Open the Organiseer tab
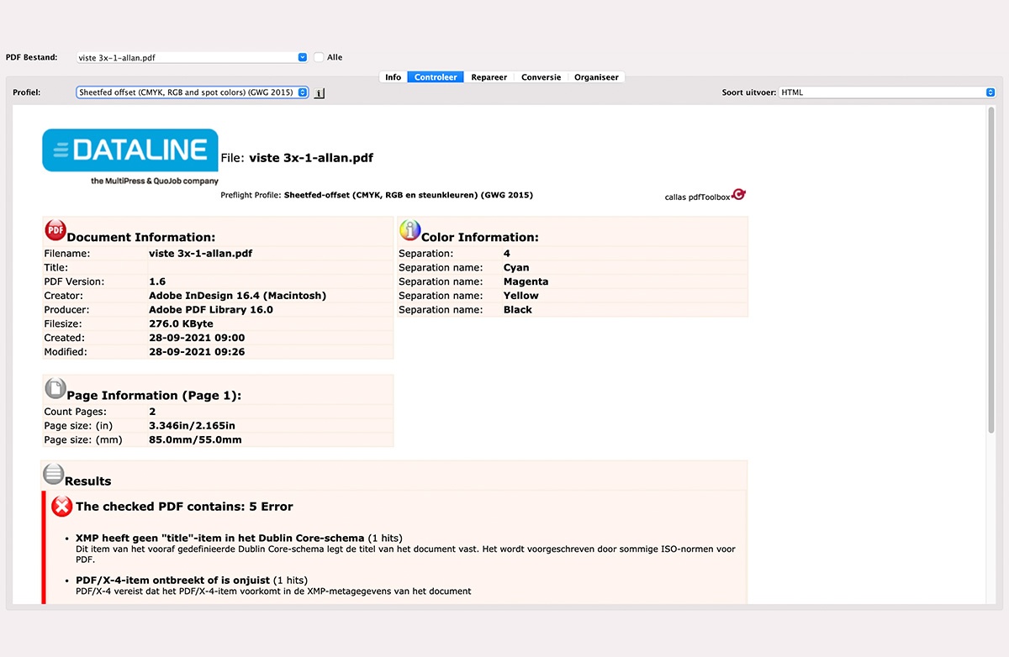This screenshot has width=1009, height=657. tap(596, 77)
